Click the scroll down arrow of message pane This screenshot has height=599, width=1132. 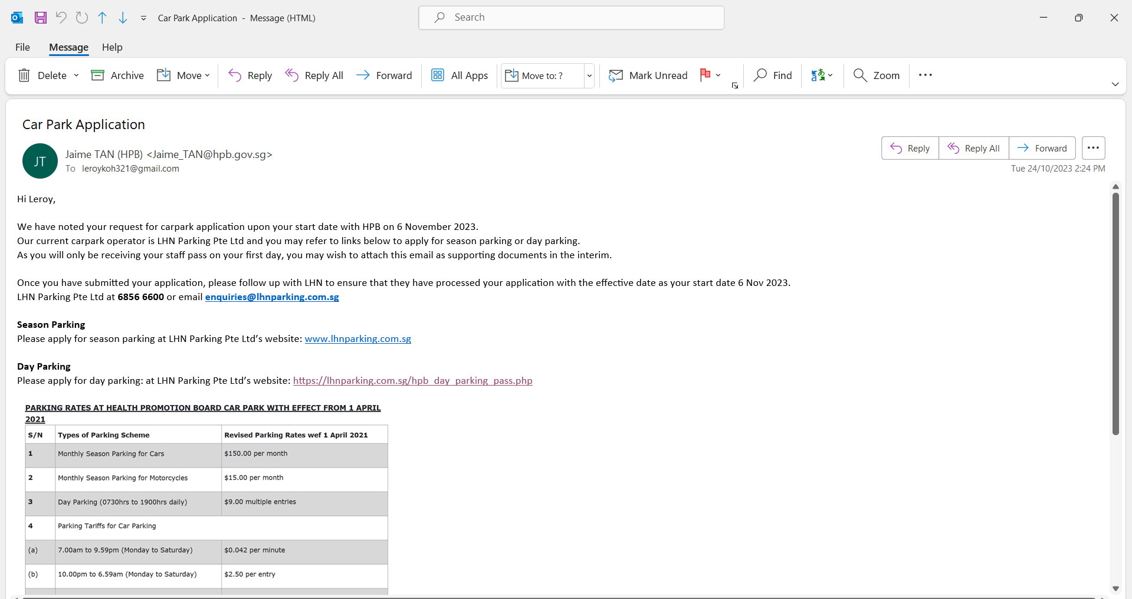pyautogui.click(x=1115, y=588)
